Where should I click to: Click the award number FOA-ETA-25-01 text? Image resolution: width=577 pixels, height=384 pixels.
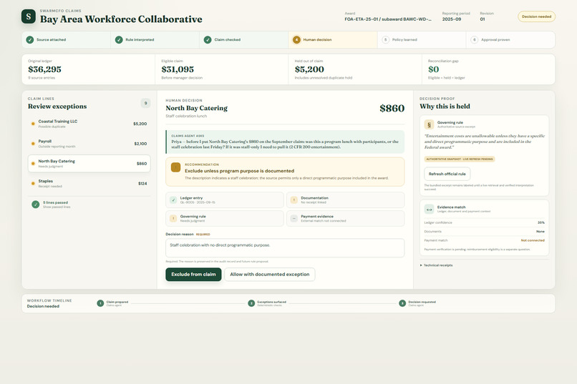point(388,19)
